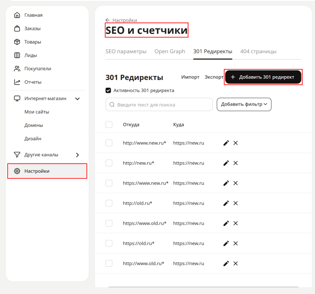Image resolution: width=315 pixels, height=294 pixels.
Task: Expand the Другие каналы submenu arrow
Action: [77, 155]
